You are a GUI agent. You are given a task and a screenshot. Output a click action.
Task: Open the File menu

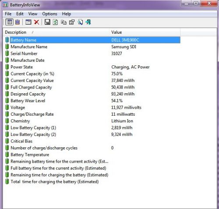tap(8, 14)
